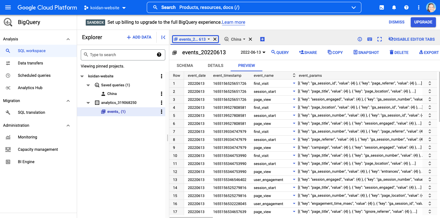This screenshot has width=440, height=218.
Task: Collapse the Explorer panel
Action: click(x=163, y=37)
